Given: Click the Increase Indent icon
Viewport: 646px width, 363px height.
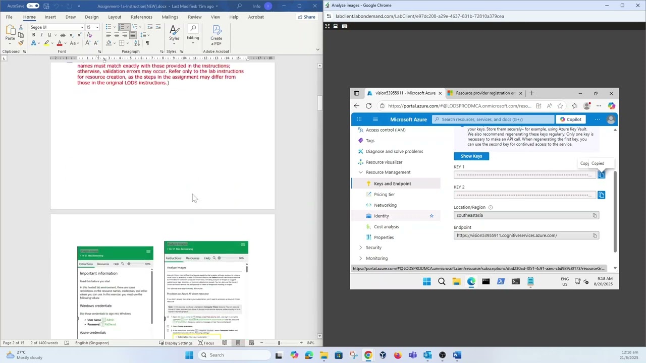Looking at the screenshot, I should [x=158, y=27].
